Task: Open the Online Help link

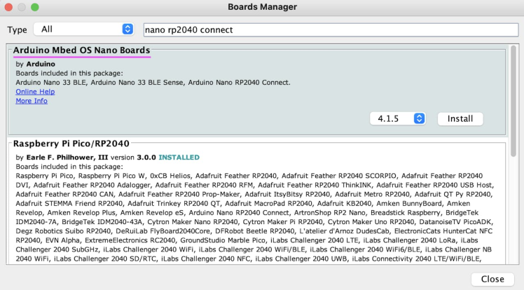Action: [x=35, y=92]
